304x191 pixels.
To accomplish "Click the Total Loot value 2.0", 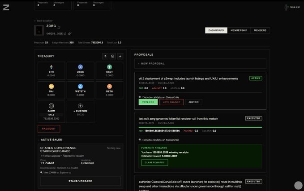I will (120, 42).
